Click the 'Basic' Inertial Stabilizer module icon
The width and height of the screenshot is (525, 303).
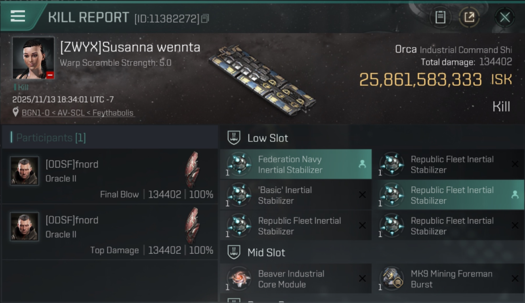point(239,195)
